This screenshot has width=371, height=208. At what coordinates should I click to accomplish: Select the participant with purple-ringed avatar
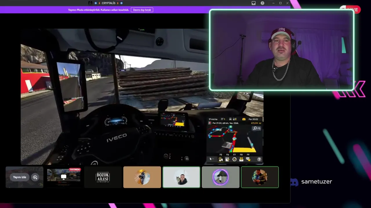(x=221, y=177)
